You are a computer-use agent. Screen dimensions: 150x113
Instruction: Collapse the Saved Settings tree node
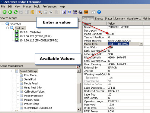pyautogui.click(x=12, y=71)
